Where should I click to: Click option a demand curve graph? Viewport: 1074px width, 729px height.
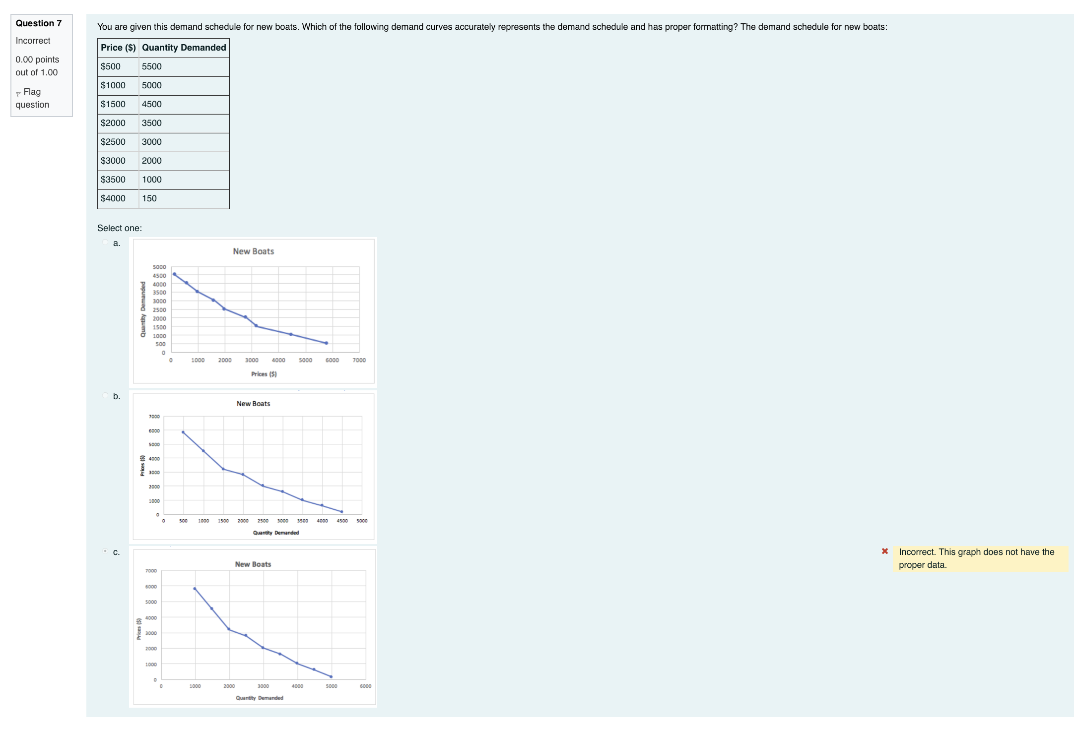[x=253, y=311]
